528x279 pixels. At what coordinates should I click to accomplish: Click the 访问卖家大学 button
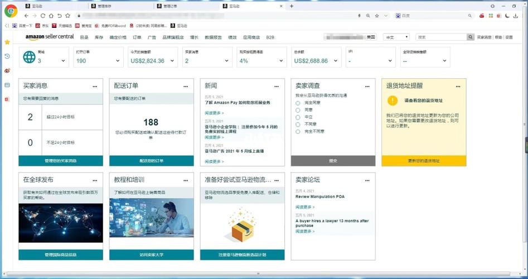pyautogui.click(x=152, y=255)
